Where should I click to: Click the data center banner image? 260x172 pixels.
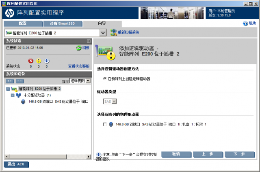click(x=172, y=13)
